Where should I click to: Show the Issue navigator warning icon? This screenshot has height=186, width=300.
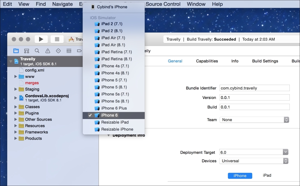47,51
